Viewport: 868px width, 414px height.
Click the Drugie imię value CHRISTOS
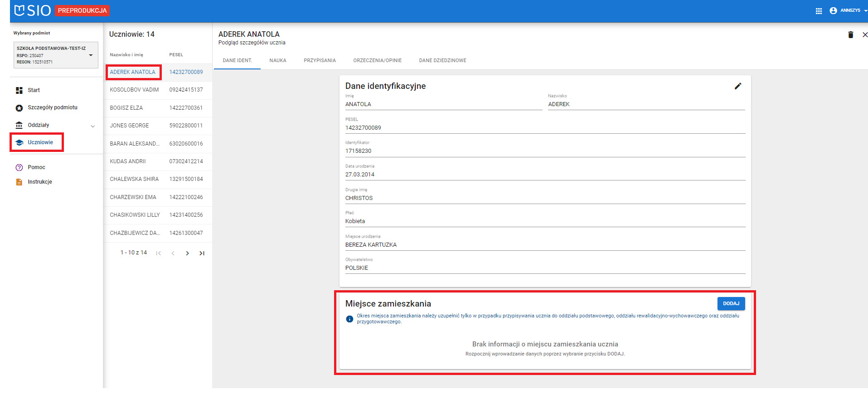359,198
